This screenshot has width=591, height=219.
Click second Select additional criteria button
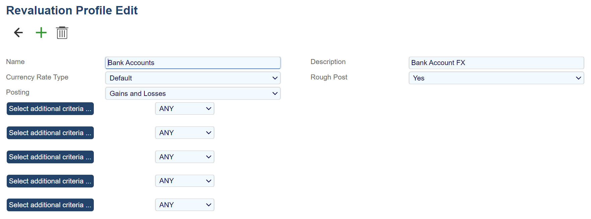[x=50, y=133]
